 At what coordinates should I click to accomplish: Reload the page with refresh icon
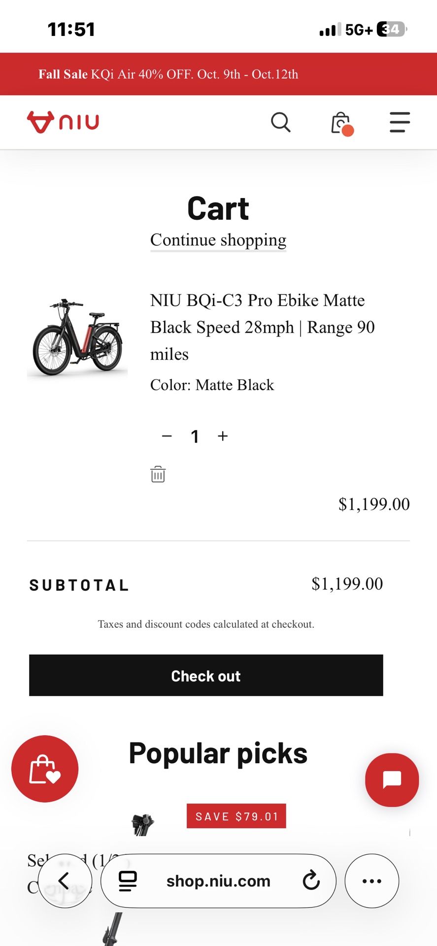311,880
